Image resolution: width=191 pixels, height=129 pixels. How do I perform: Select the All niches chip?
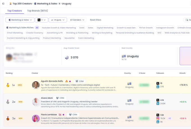click(37, 28)
